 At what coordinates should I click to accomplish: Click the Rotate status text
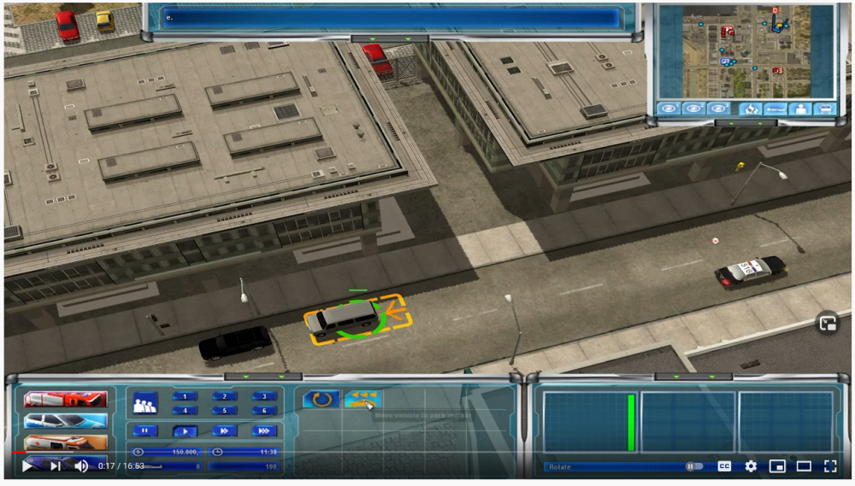tap(560, 467)
